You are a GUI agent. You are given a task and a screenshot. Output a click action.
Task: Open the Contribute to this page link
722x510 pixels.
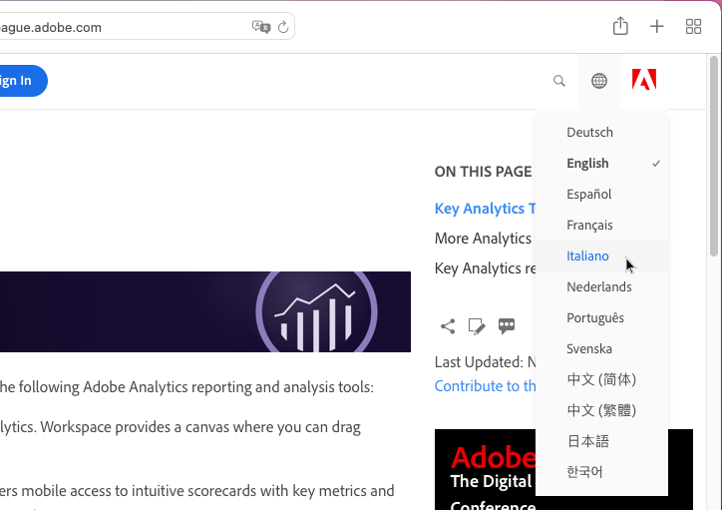pos(485,386)
